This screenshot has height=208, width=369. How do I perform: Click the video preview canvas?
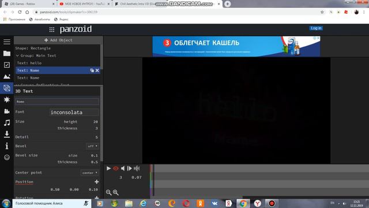tap(236, 110)
